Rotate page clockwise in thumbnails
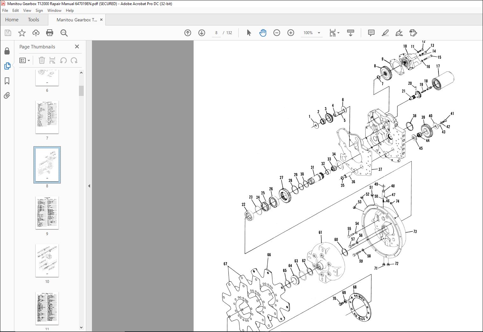 74,60
